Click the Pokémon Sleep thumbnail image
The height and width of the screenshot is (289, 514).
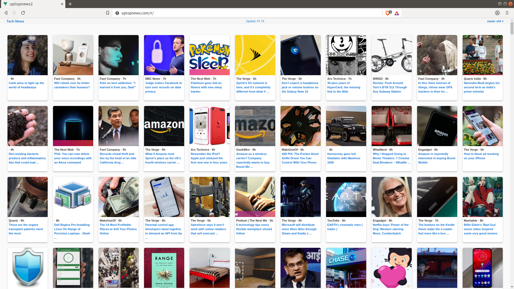[x=209, y=55]
